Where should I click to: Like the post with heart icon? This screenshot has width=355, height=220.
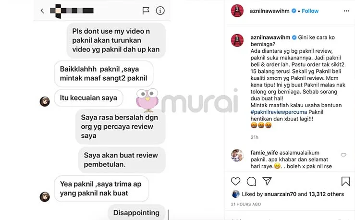pyautogui.click(x=235, y=181)
